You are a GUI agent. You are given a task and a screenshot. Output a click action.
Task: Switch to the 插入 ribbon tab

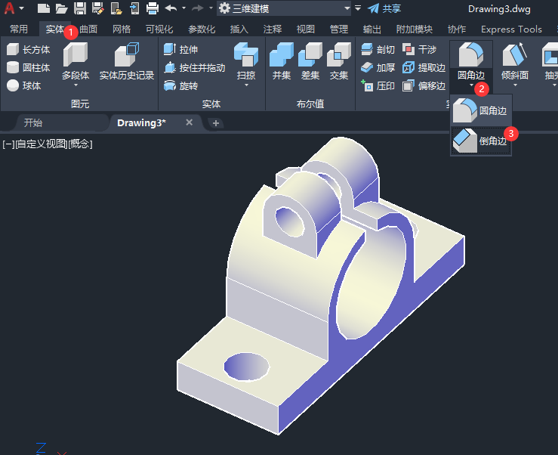[239, 29]
